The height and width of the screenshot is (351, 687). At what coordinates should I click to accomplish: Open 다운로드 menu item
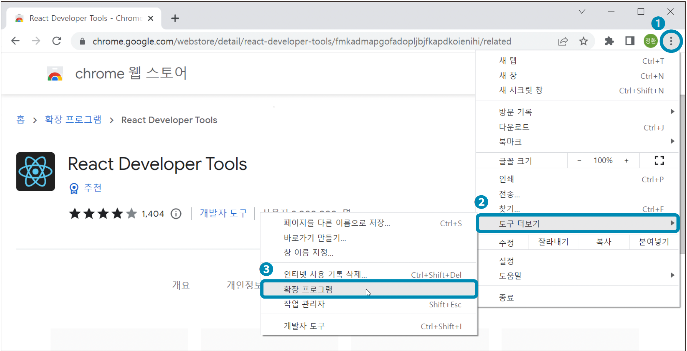(578, 127)
